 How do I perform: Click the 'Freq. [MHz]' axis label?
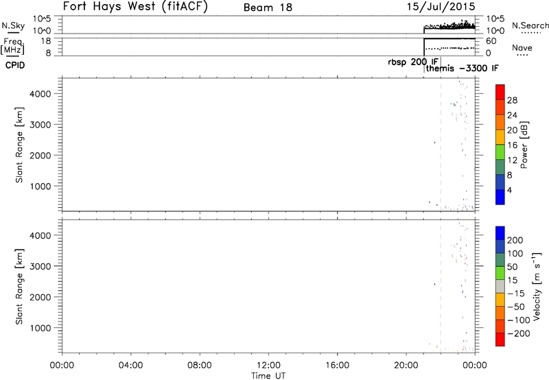coord(13,47)
